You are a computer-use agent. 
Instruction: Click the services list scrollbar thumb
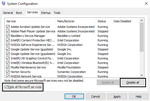click(142, 37)
